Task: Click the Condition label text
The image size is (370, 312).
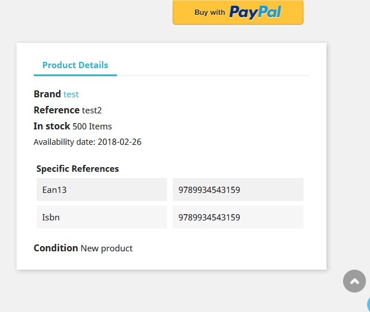Action: 56,248
